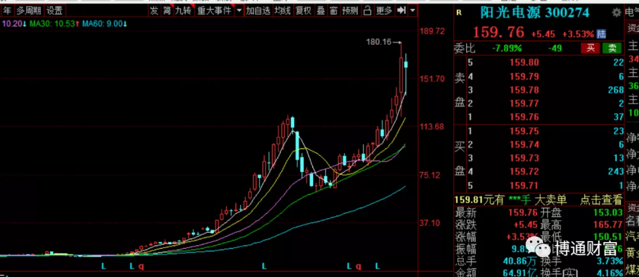
Task: Click the 189.72 price axis label
Action: (x=433, y=32)
